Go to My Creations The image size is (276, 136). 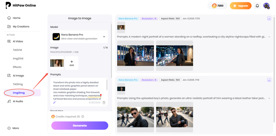click(21, 26)
